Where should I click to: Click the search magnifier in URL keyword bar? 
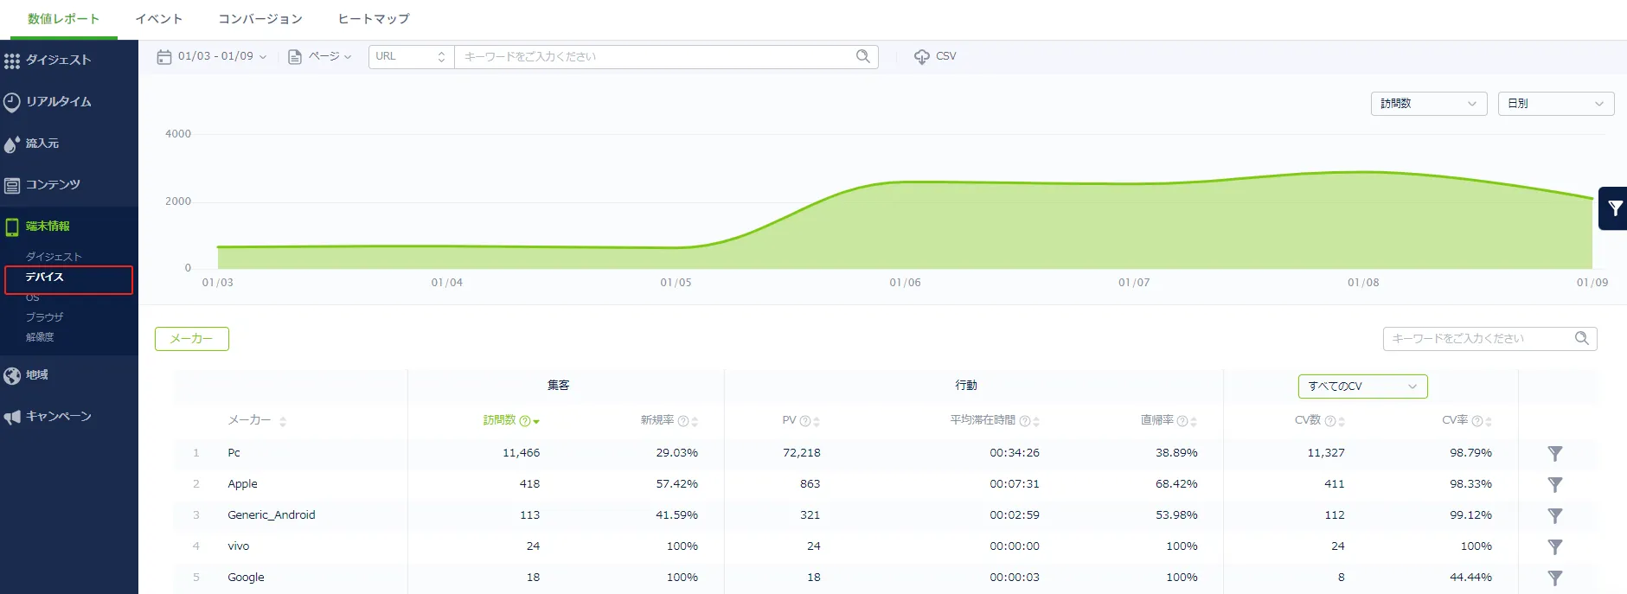point(862,56)
